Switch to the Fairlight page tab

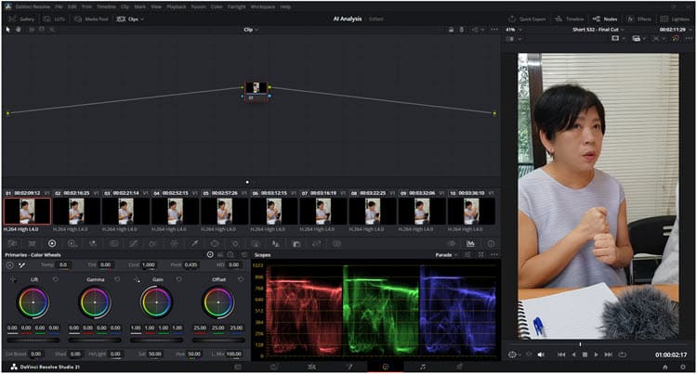(422, 367)
